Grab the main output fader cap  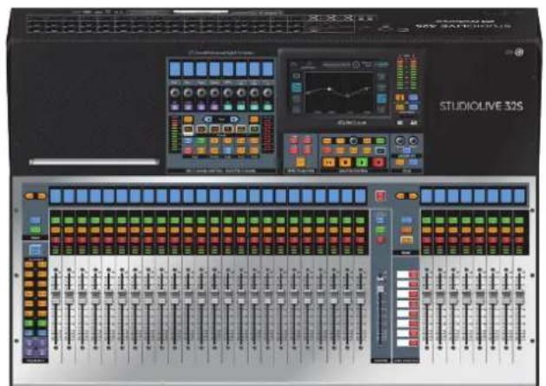tap(380, 289)
